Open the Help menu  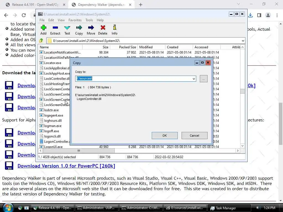[x=100, y=20]
